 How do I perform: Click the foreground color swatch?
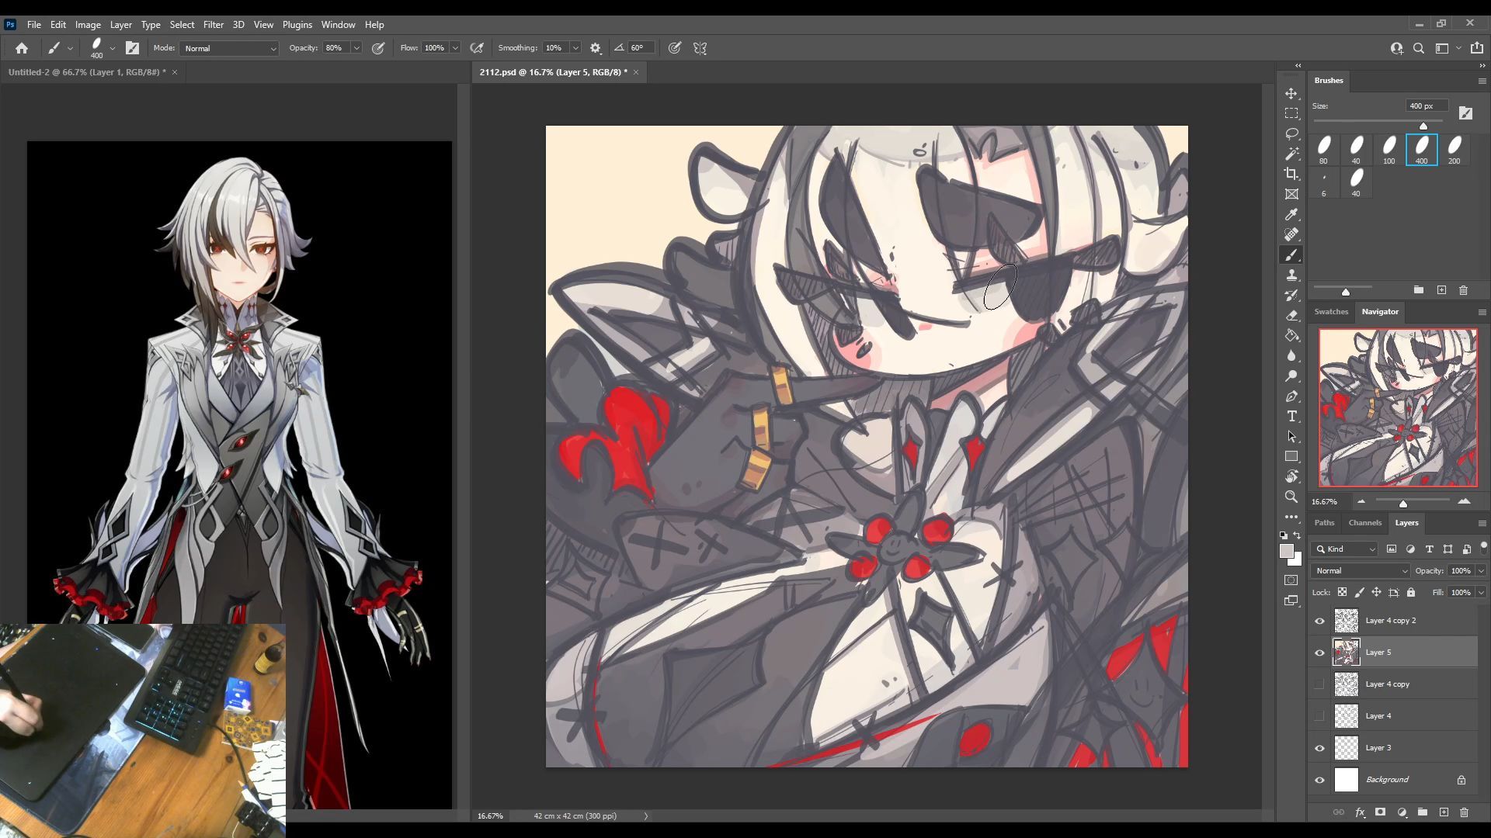1287,551
